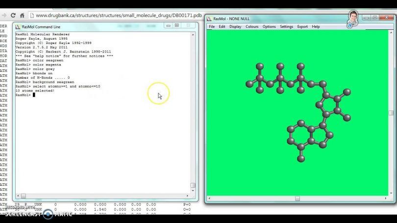Click the 'Version 2.7.5.2 May 2011' line

[42, 47]
